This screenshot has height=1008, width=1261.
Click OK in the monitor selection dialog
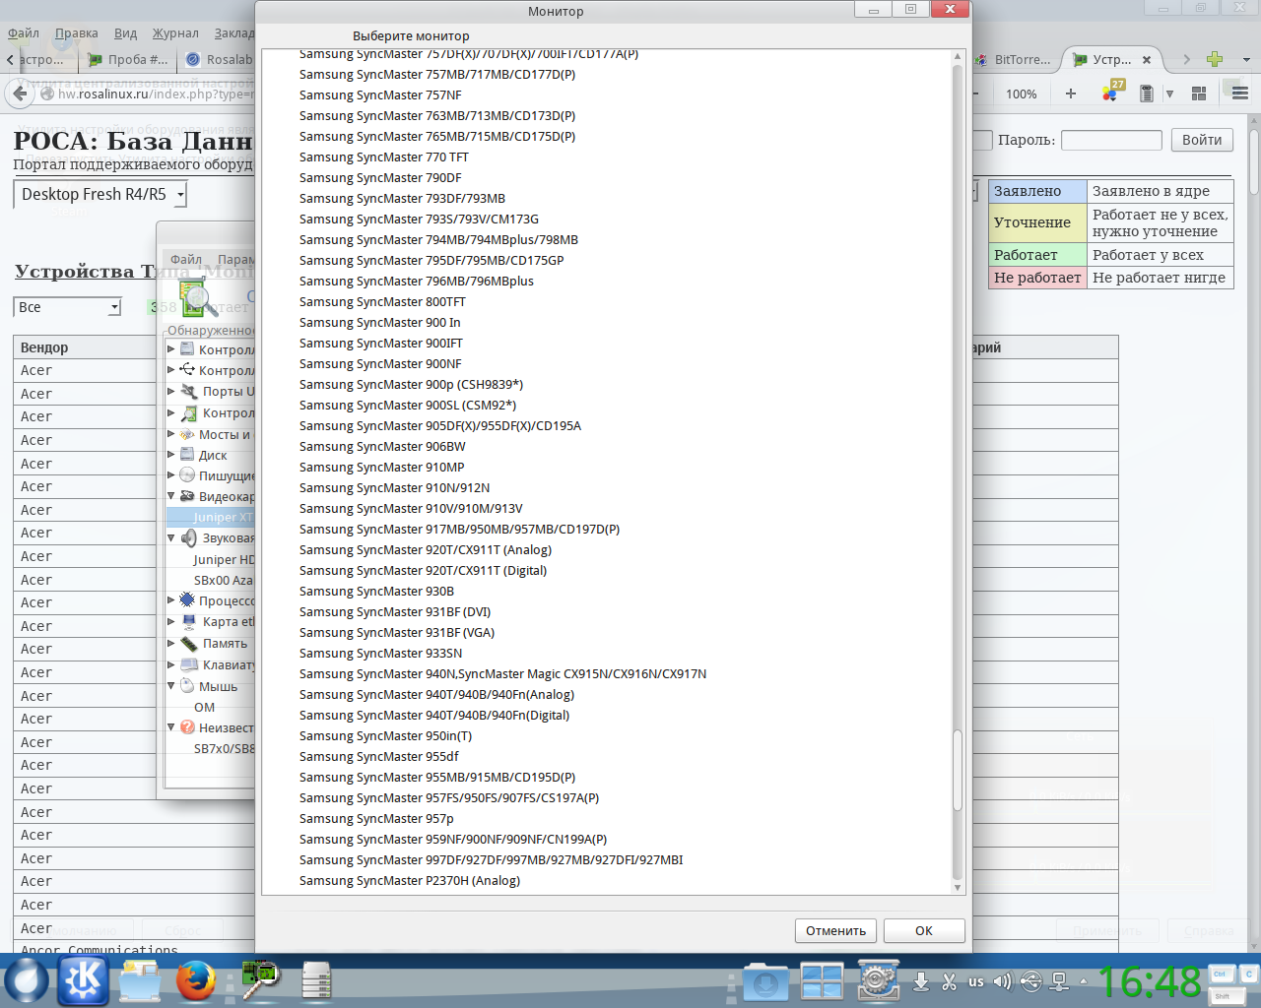tap(924, 930)
